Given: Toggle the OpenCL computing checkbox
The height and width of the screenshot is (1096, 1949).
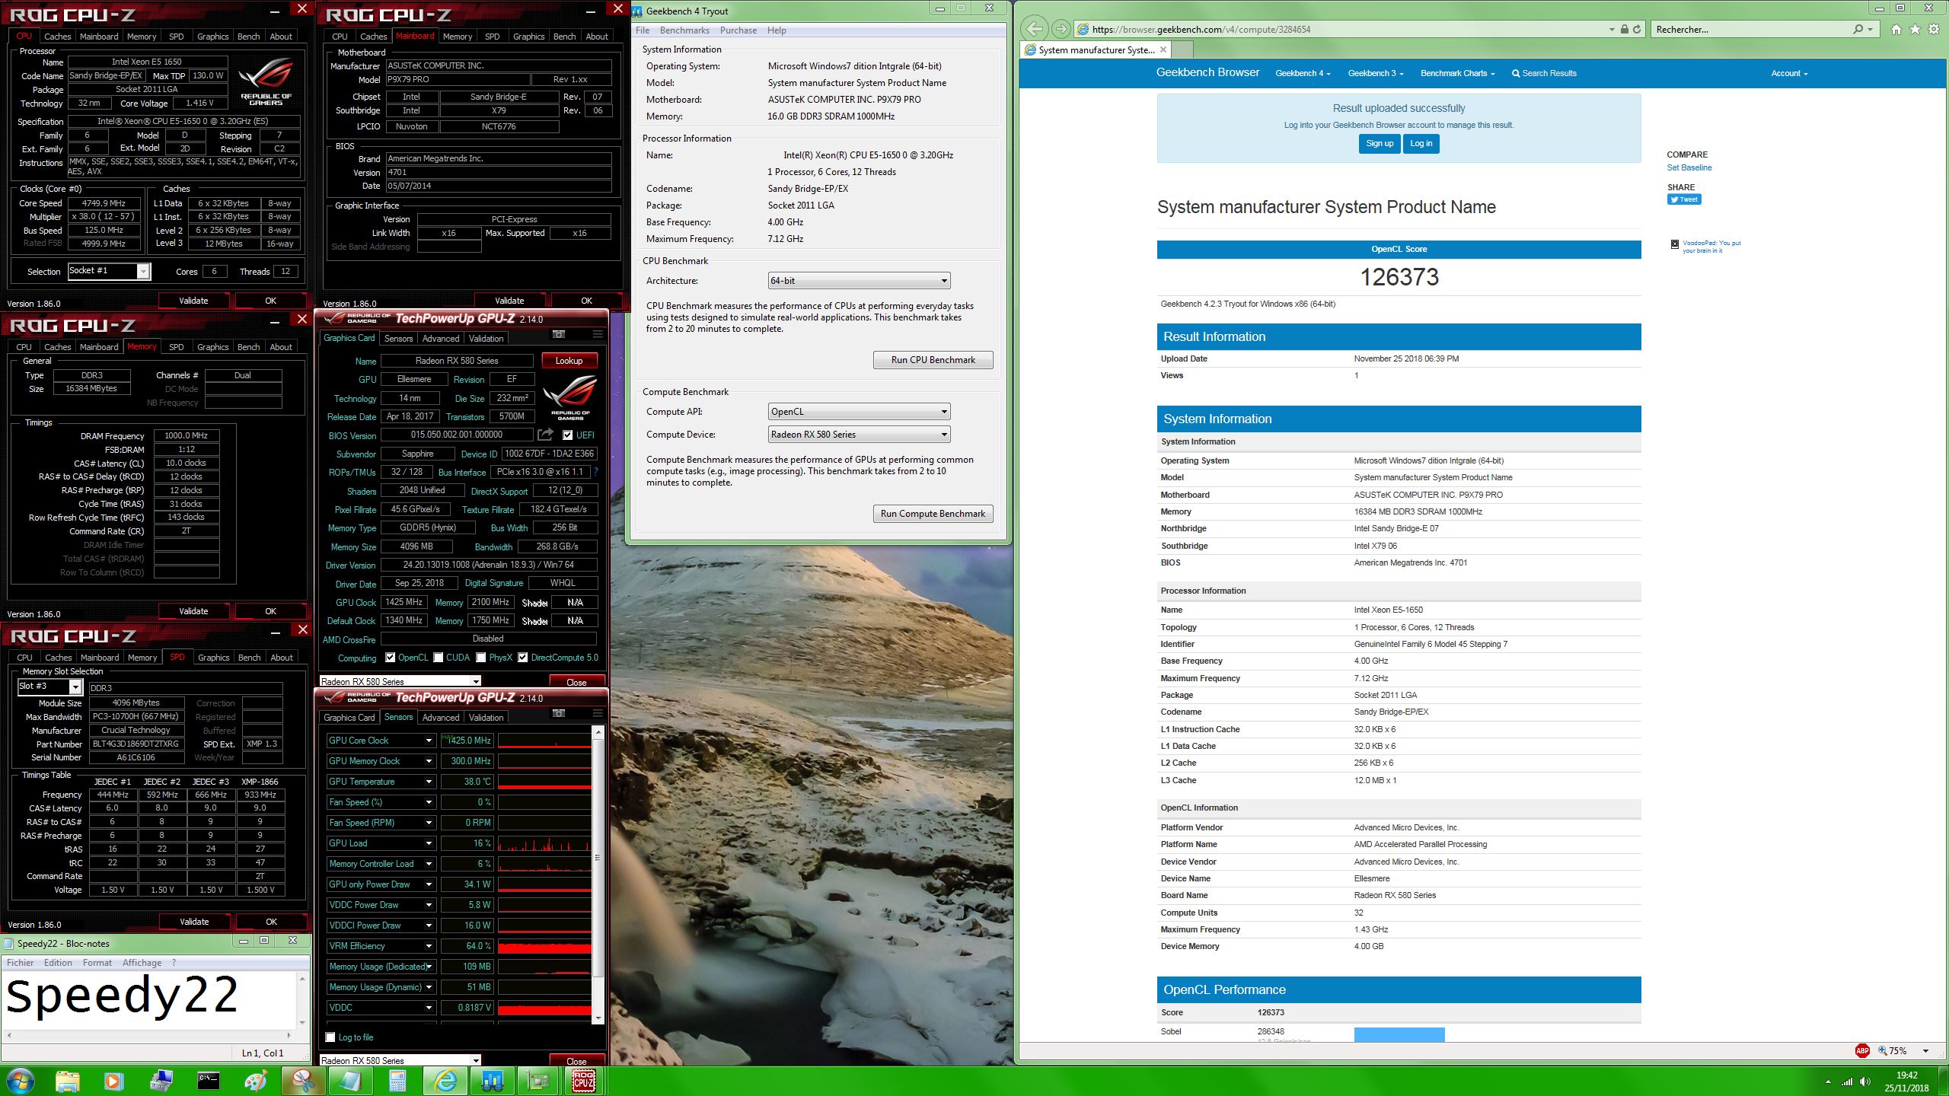Looking at the screenshot, I should click(x=390, y=658).
